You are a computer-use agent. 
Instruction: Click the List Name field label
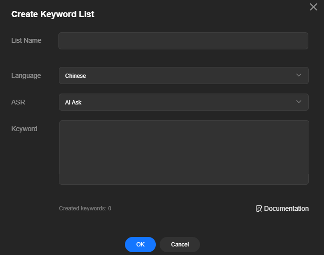(x=26, y=40)
